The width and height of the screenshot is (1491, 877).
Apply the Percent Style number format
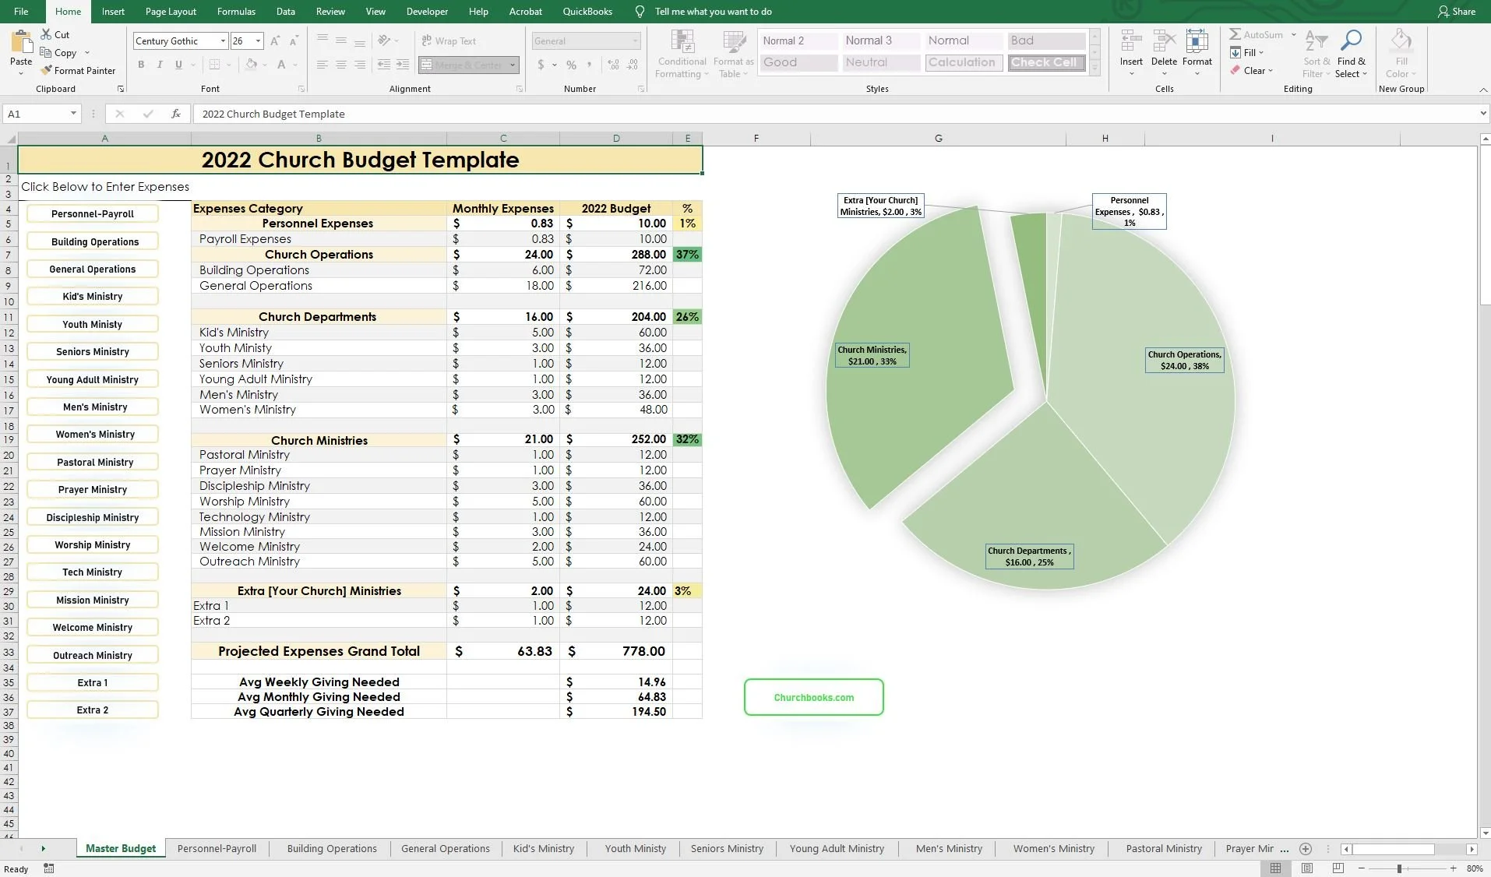[572, 65]
